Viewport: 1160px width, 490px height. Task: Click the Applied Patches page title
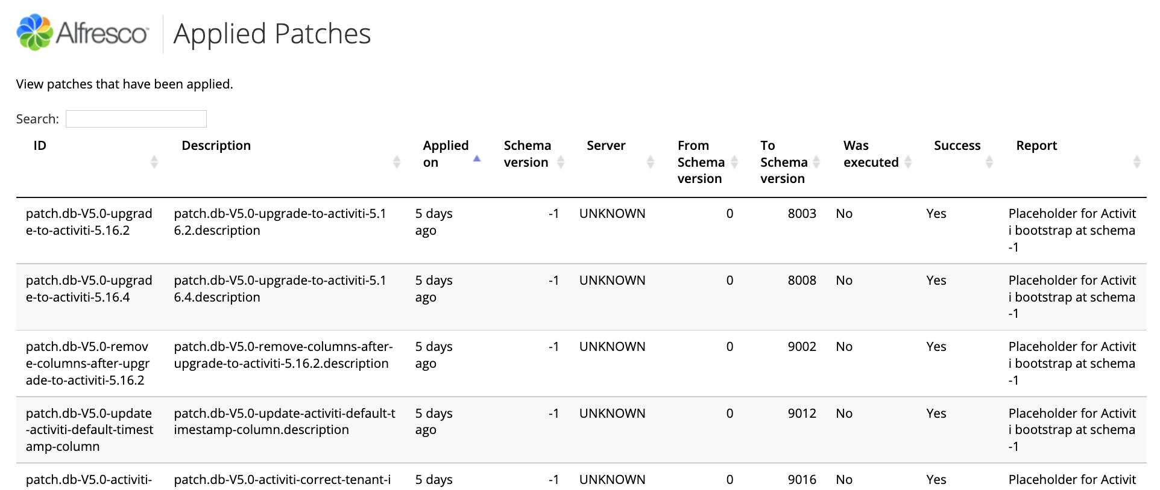[x=272, y=34]
